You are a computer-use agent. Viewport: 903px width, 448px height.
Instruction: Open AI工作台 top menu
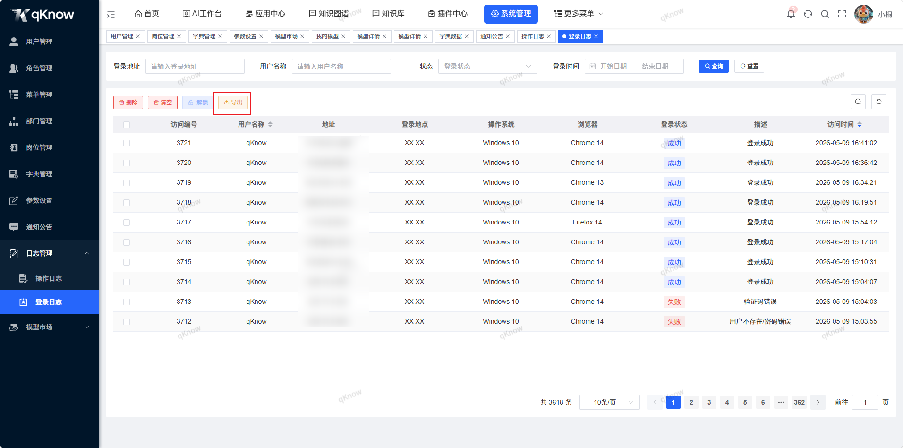tap(202, 14)
